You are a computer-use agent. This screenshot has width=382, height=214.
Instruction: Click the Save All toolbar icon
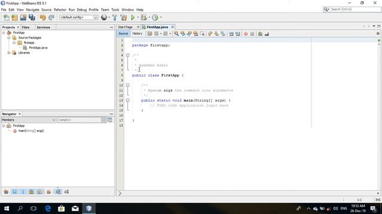pyautogui.click(x=32, y=17)
